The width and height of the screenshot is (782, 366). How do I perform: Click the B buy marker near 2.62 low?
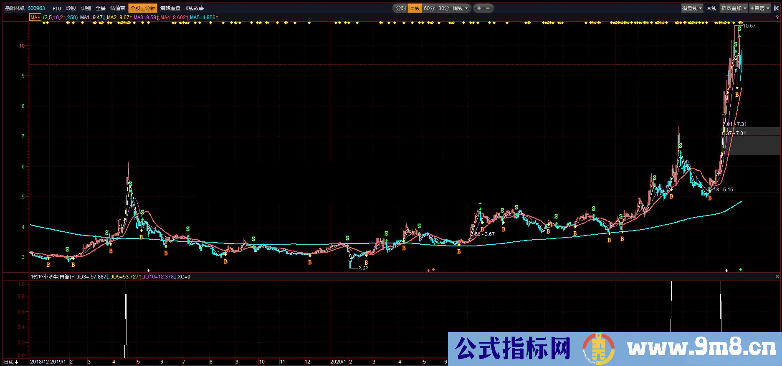click(x=366, y=263)
